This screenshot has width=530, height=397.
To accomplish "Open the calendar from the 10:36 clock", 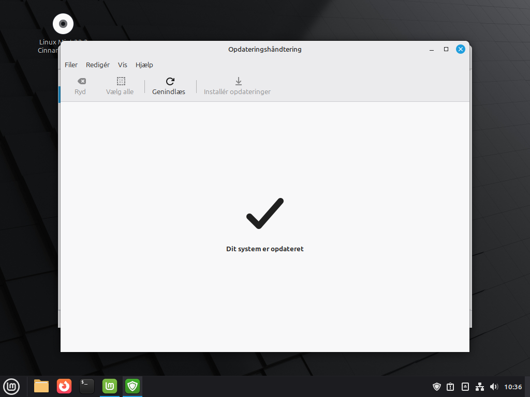I will coord(513,387).
